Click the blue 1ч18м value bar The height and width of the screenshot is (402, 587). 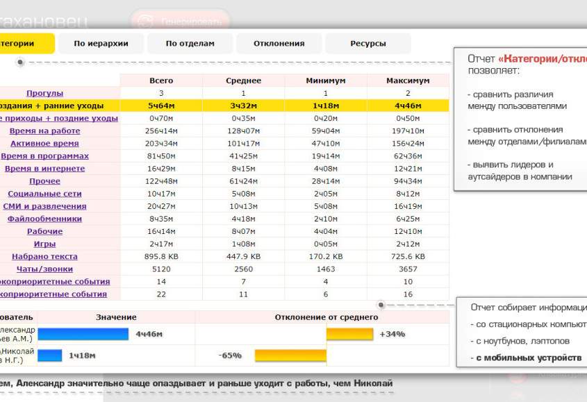point(50,355)
